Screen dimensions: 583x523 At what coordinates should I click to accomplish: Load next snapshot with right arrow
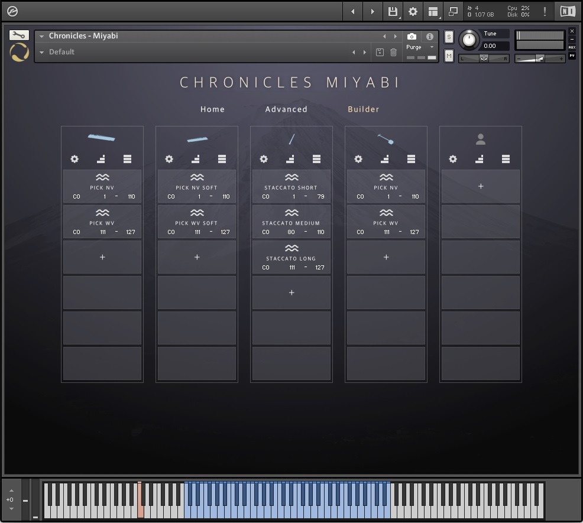(364, 53)
